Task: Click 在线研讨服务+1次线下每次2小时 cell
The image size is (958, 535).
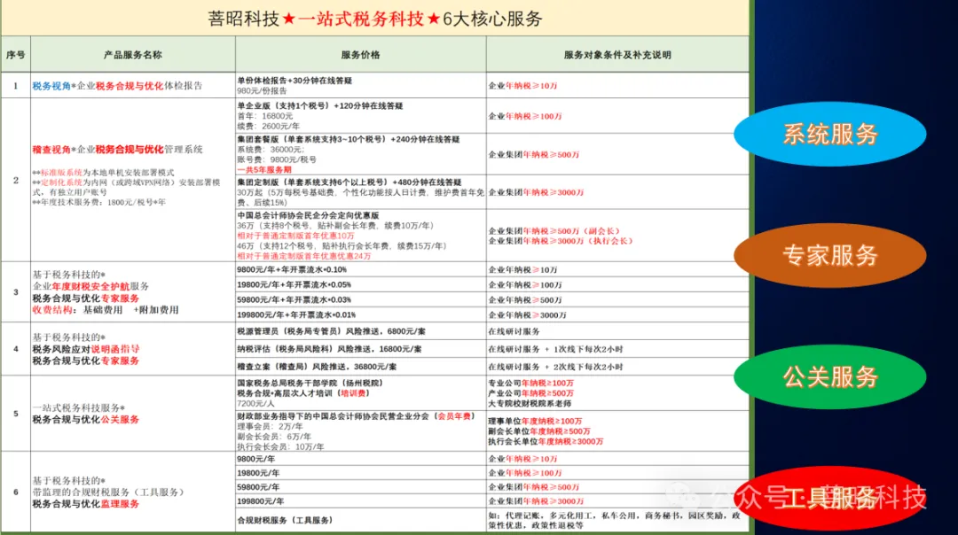Action: (617, 349)
